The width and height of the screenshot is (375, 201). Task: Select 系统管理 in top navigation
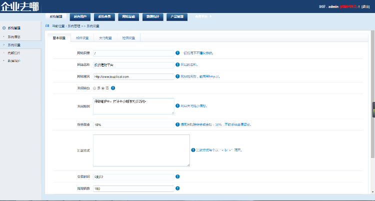coord(56,17)
